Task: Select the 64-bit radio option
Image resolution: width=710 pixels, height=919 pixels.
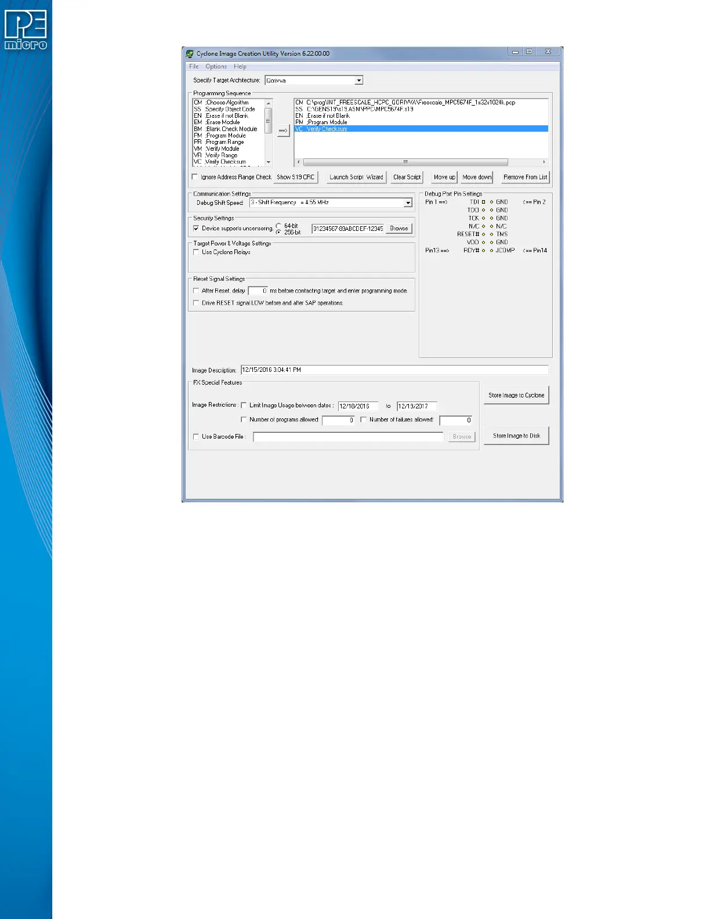Action: pyautogui.click(x=279, y=226)
